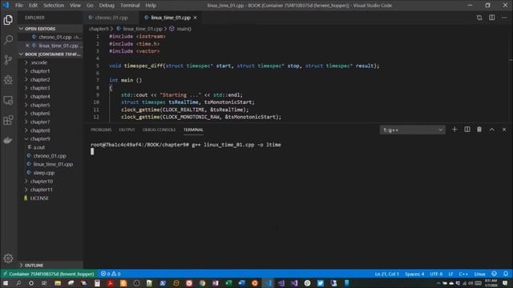Close the linux_time_01.cpp editor tab

pyautogui.click(x=196, y=18)
